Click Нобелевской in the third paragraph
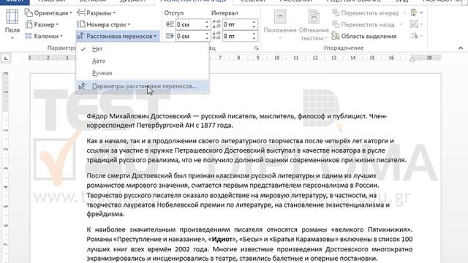Viewport: 468px width, 263px height. (178, 205)
